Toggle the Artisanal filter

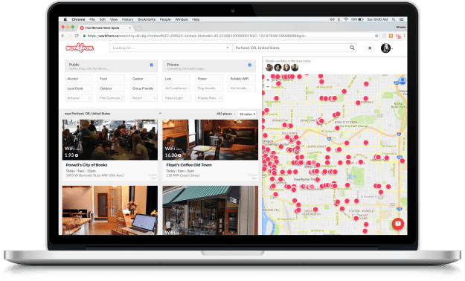click(79, 98)
